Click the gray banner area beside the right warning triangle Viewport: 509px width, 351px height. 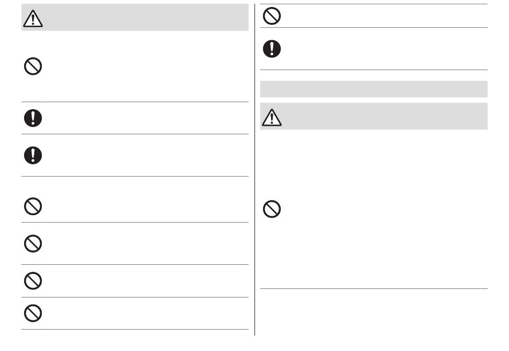385,116
